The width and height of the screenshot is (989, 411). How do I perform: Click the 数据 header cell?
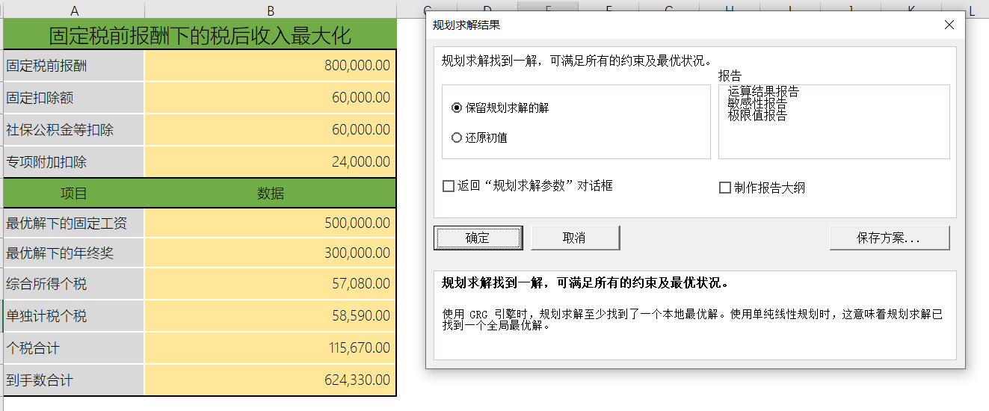(271, 194)
